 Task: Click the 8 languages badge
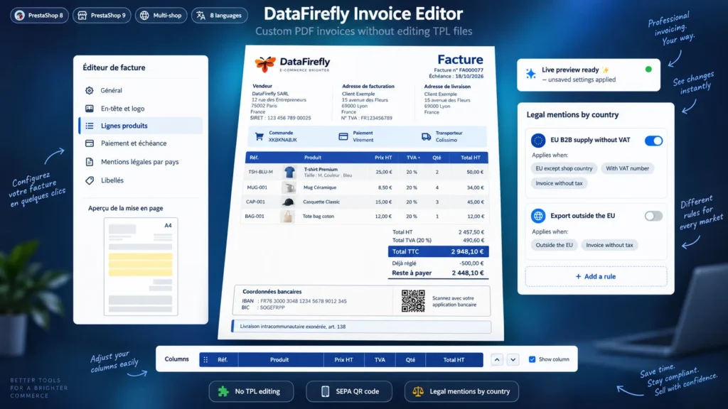pyautogui.click(x=220, y=16)
